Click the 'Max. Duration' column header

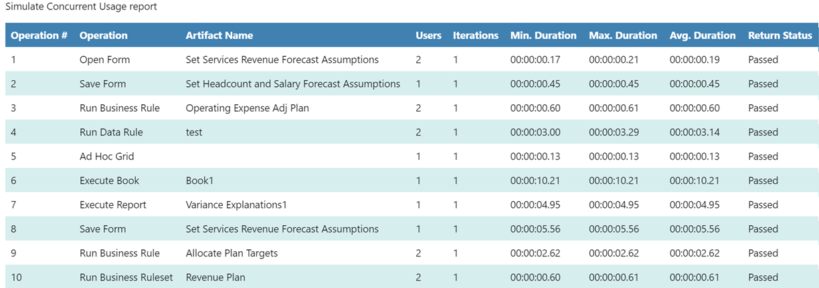pos(622,35)
